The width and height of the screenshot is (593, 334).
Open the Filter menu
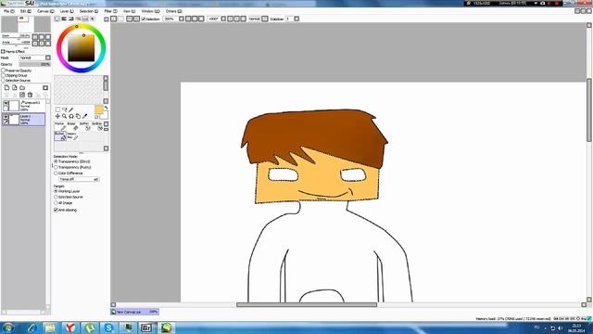(x=110, y=11)
